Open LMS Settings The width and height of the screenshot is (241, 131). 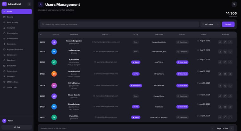[x=16, y=82]
